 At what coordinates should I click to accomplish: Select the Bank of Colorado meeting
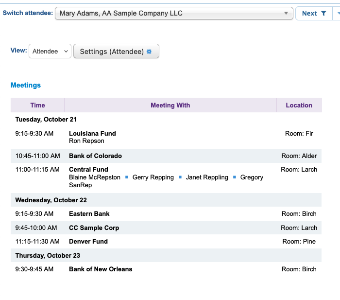click(95, 156)
